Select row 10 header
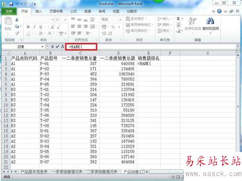 point(6,105)
